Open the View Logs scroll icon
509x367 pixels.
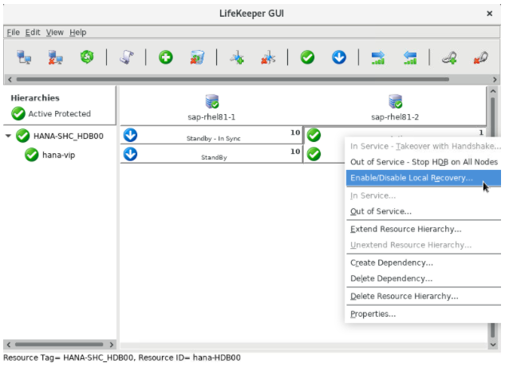(x=127, y=57)
